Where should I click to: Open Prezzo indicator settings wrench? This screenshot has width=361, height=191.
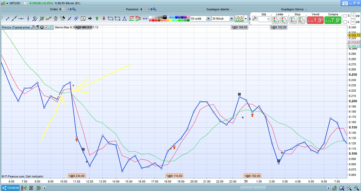33,27
